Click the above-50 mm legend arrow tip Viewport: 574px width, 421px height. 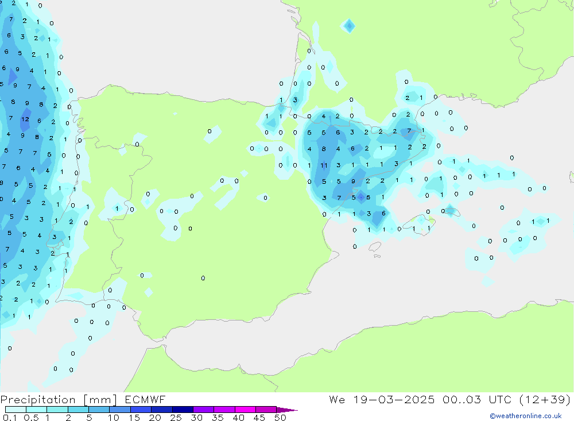[x=287, y=410]
